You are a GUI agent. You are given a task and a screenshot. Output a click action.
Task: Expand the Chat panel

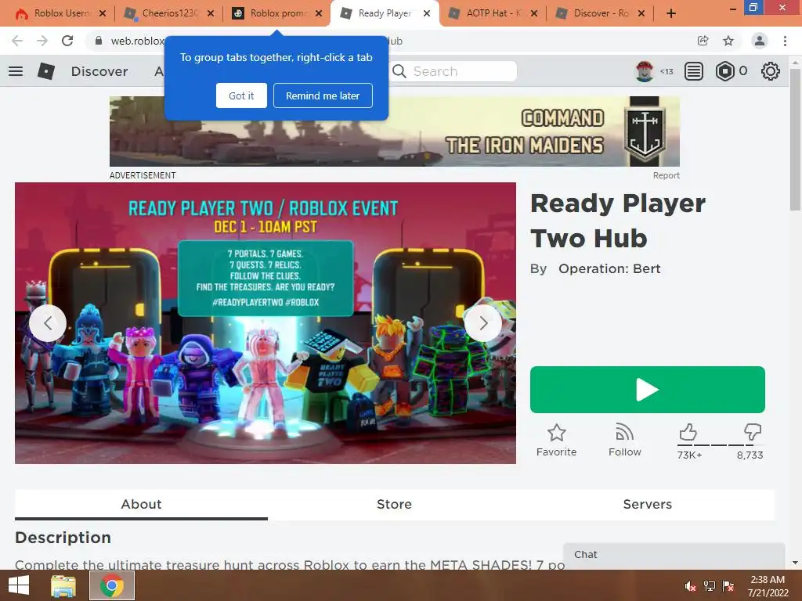tap(674, 555)
